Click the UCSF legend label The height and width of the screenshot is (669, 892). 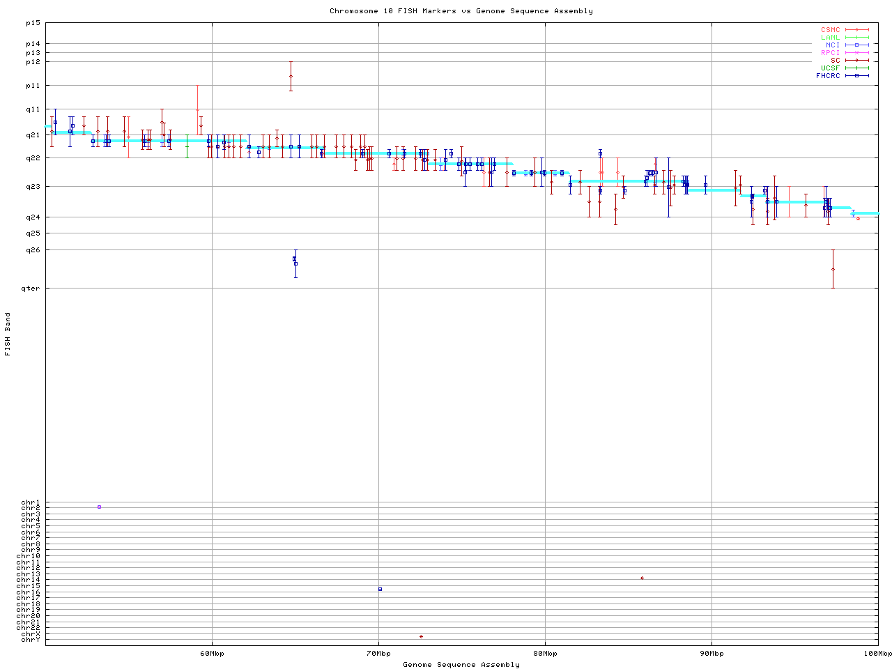(x=830, y=68)
